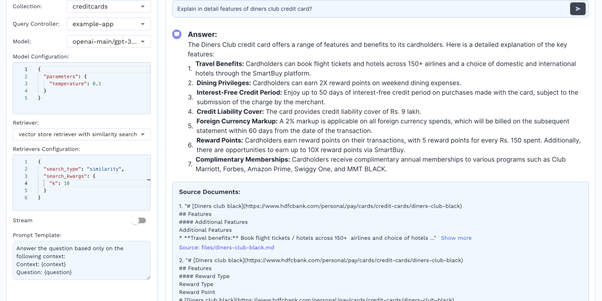Viewport: 602px width, 301px height.
Task: Click the search_type line in Retrievers Configuration
Action: coord(83,169)
